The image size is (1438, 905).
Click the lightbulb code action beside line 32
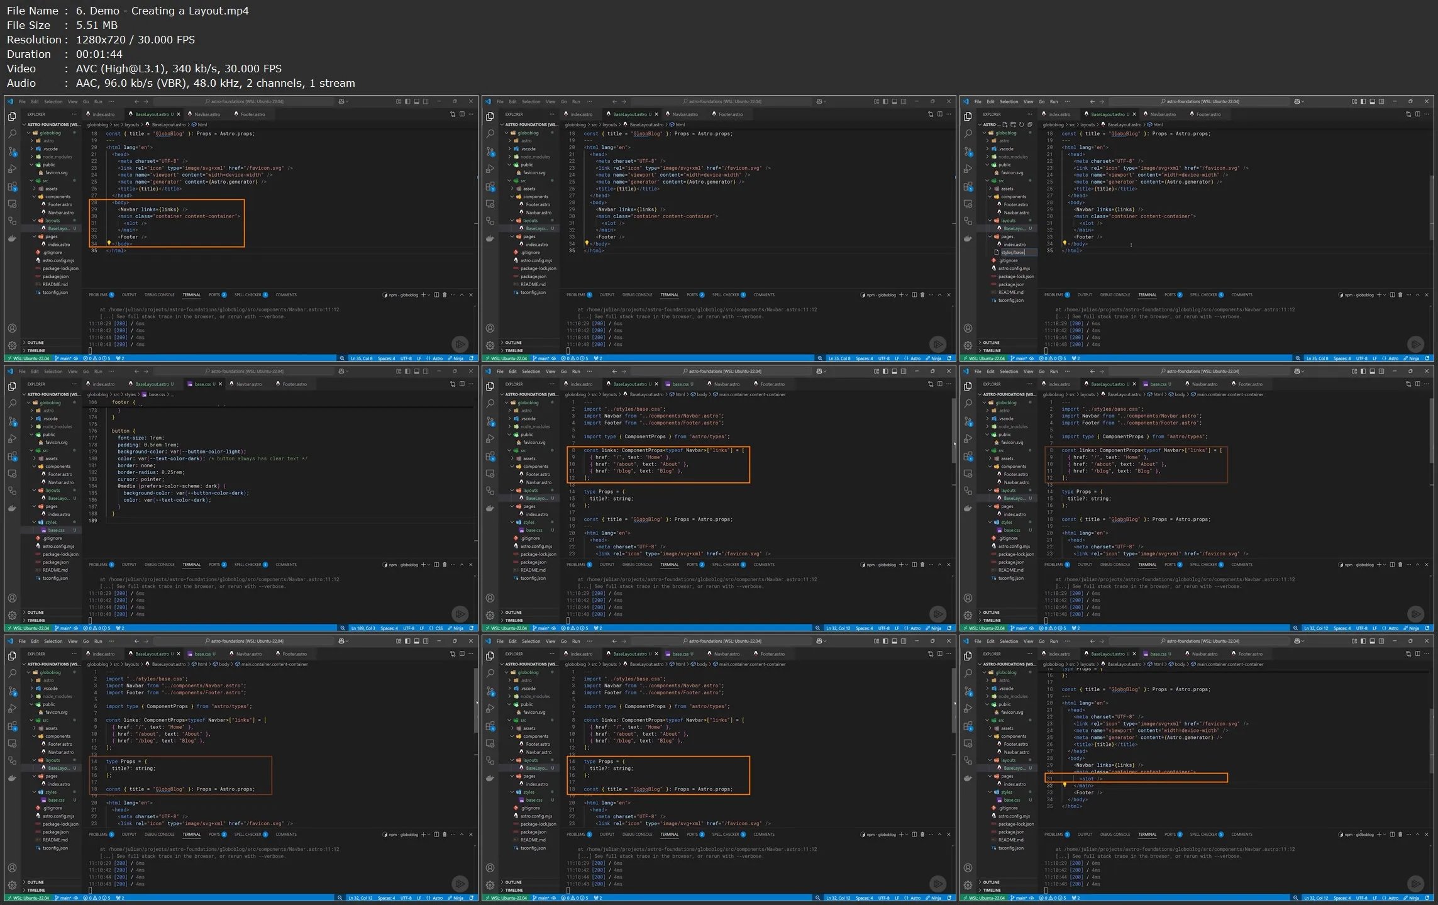1065,785
